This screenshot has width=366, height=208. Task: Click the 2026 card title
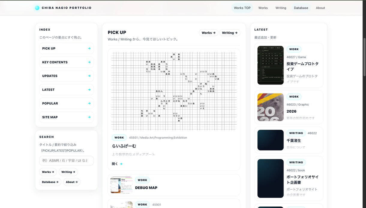(292, 111)
